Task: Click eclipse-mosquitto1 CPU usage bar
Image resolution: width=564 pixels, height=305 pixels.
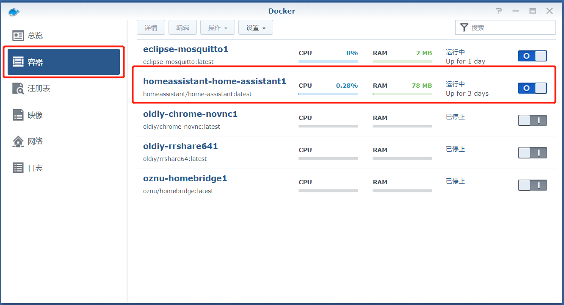Action: [x=328, y=61]
